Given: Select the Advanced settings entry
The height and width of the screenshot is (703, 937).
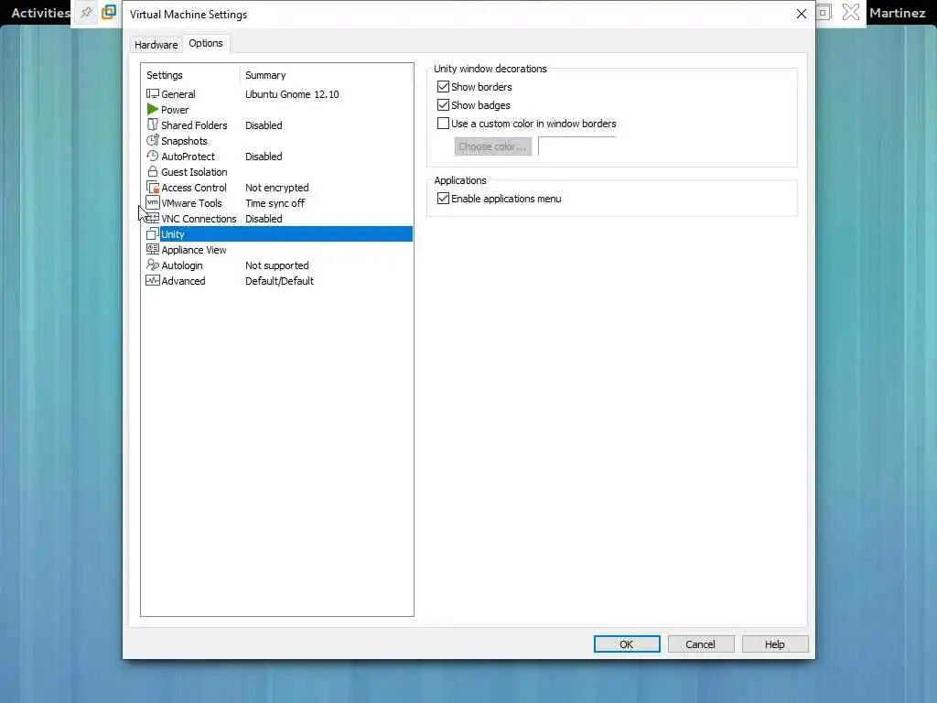Looking at the screenshot, I should click(x=183, y=281).
